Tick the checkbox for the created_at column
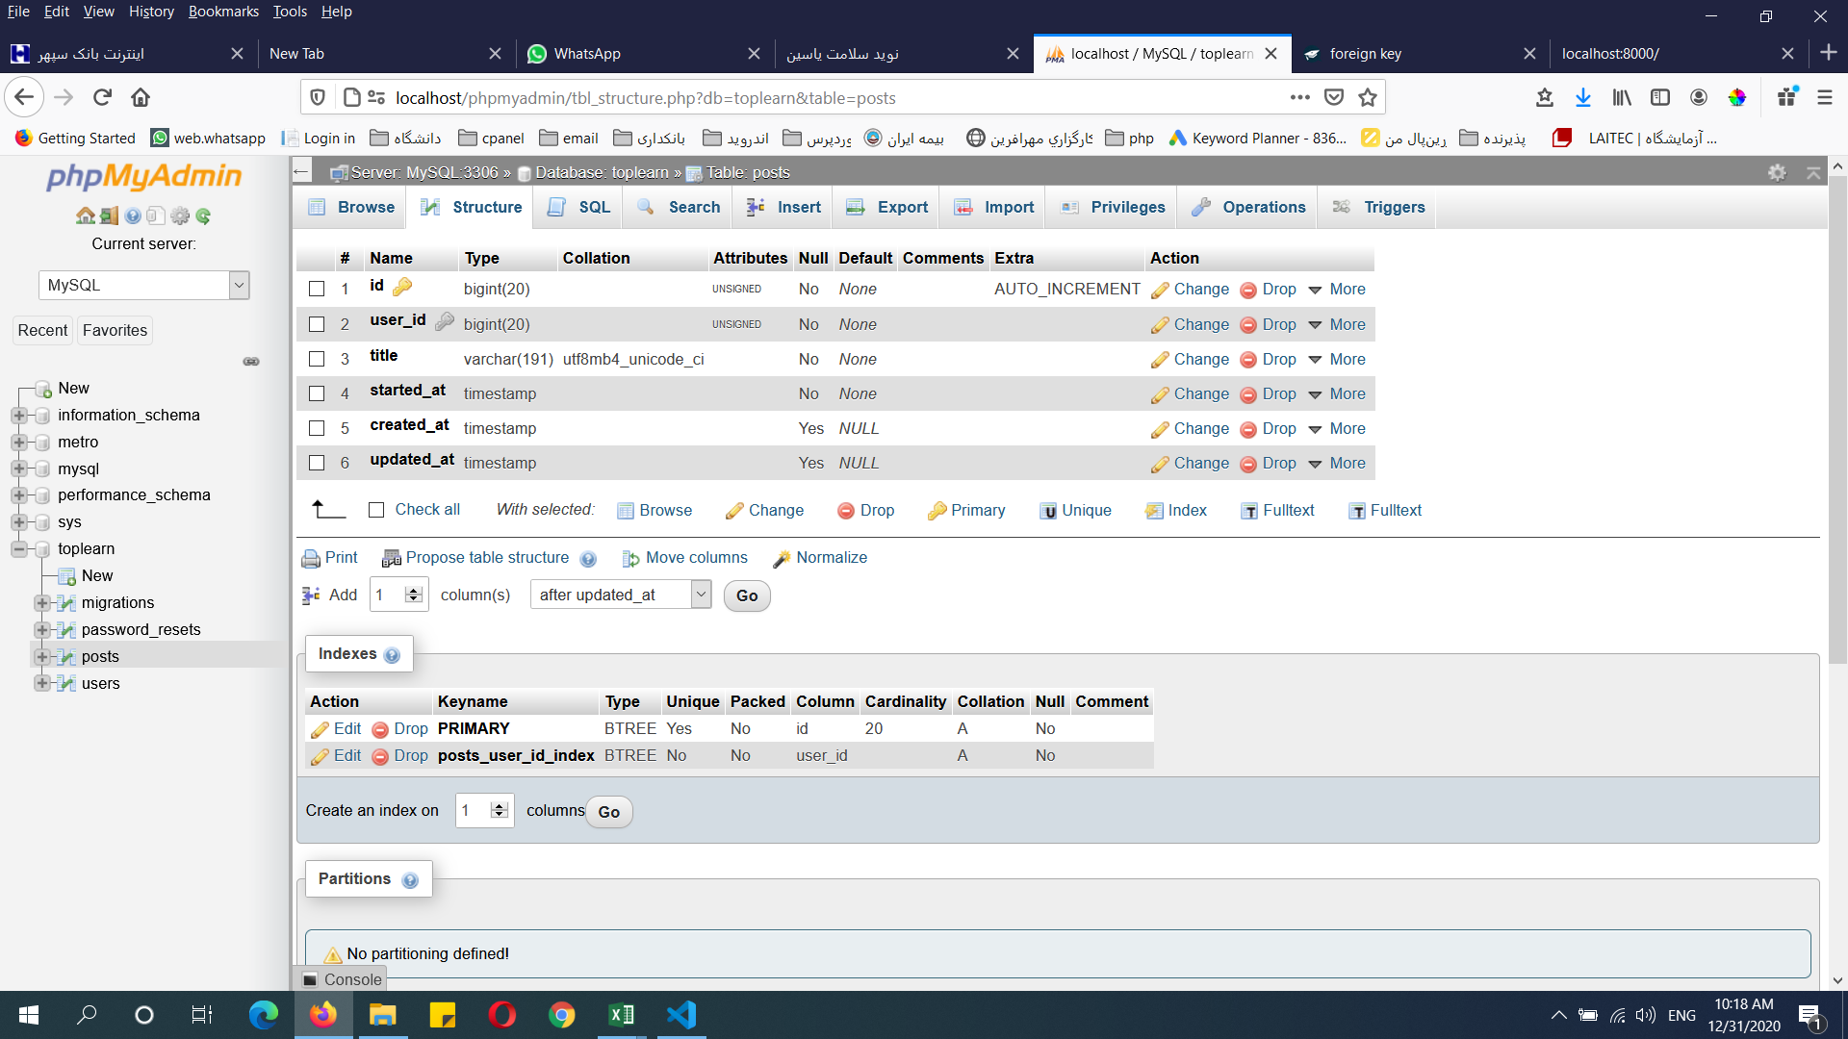 (x=317, y=428)
